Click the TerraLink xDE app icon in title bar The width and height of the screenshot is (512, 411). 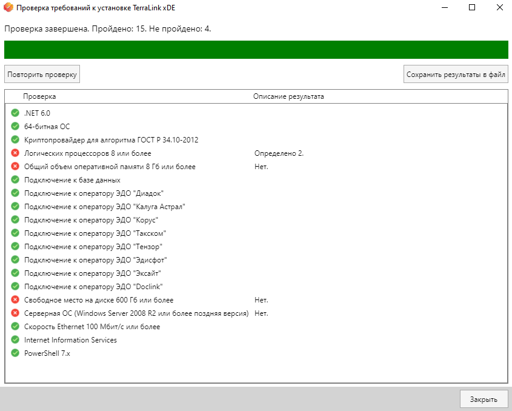8,7
